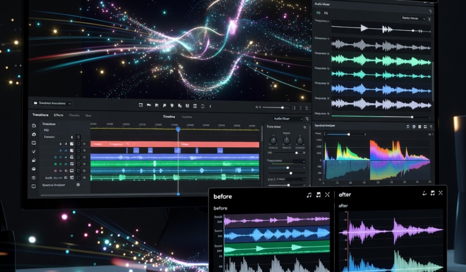466x272 pixels.
Task: Click the V-shaped icon in the left sidebar
Action: coord(33,152)
